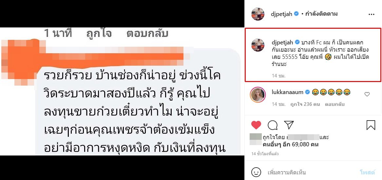
Task: Like lukkanaaum's comment with small heart
Action: (x=367, y=94)
